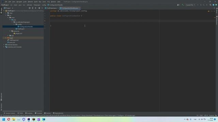
Task: Switch to IntelliJ IDEA taskbar icon
Action: click(x=29, y=119)
